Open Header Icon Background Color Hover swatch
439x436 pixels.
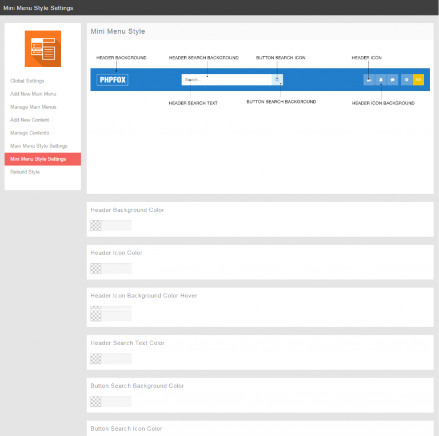[96, 316]
